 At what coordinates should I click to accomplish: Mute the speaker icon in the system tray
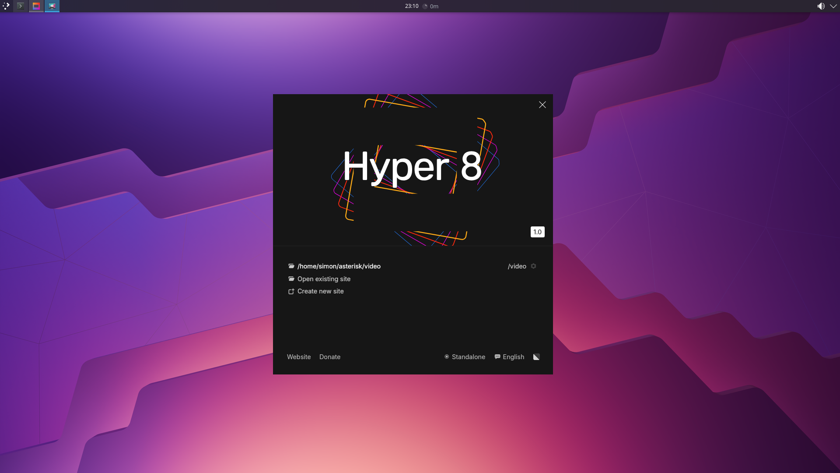(x=821, y=6)
